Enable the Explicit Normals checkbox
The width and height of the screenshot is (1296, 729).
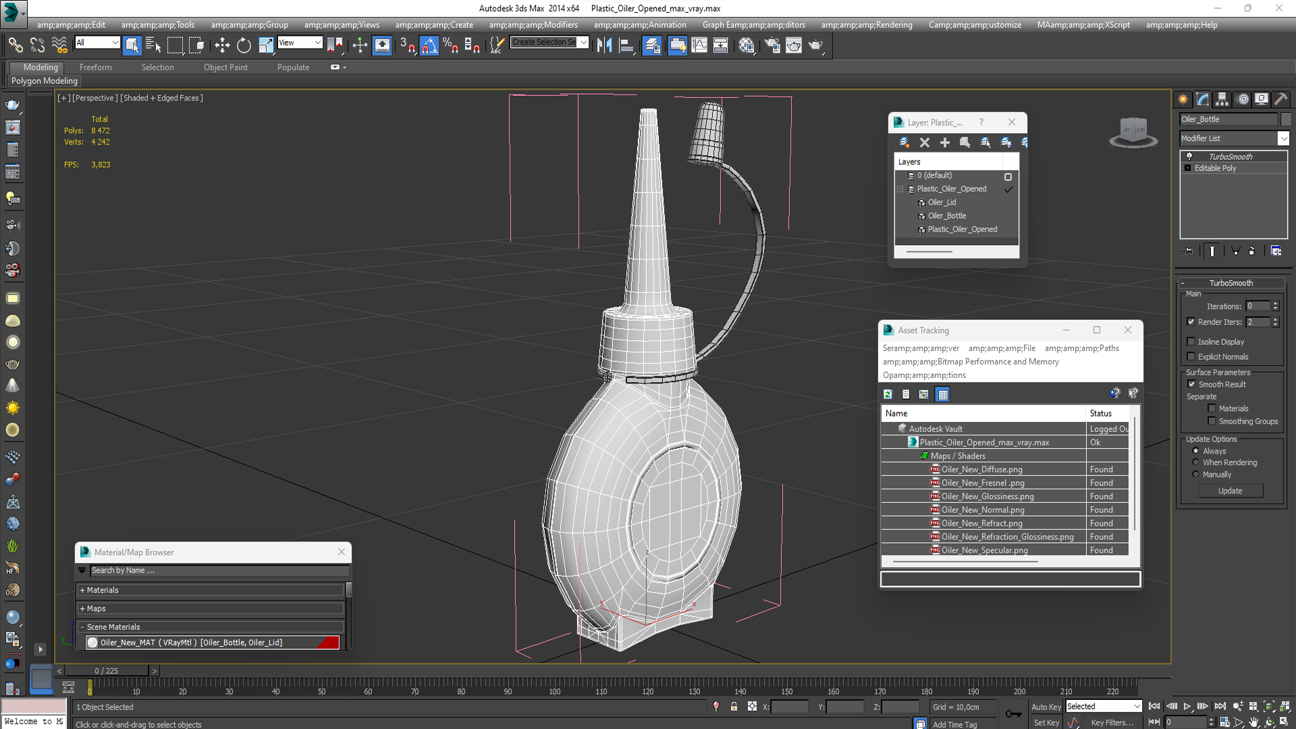tap(1191, 356)
